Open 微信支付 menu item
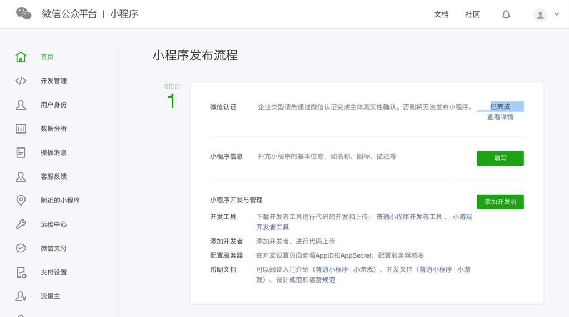569x317 pixels. tap(54, 248)
